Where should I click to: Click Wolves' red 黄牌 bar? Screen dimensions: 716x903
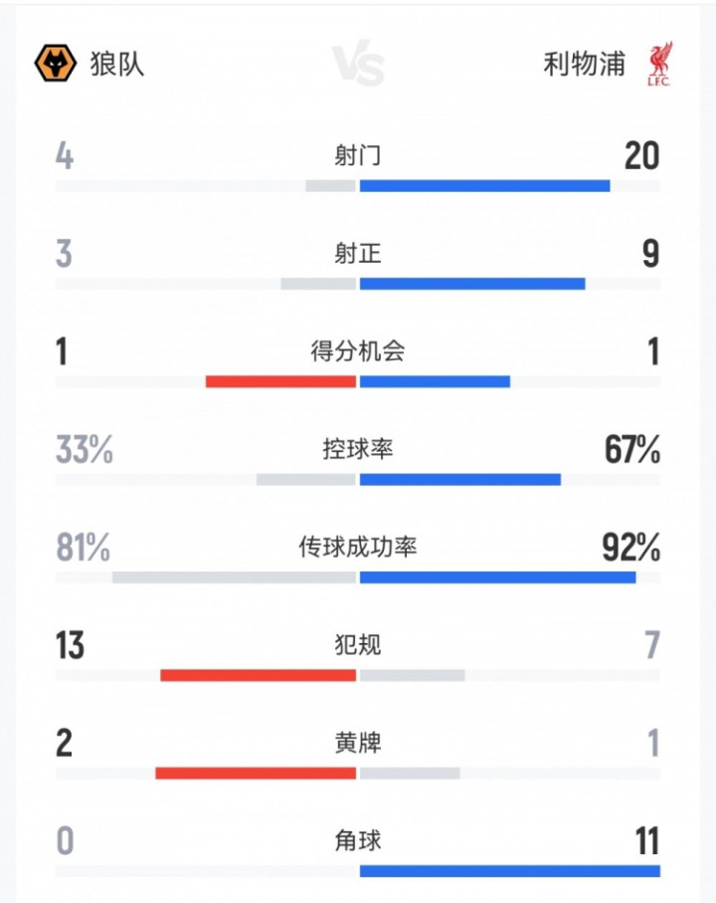[x=256, y=773]
